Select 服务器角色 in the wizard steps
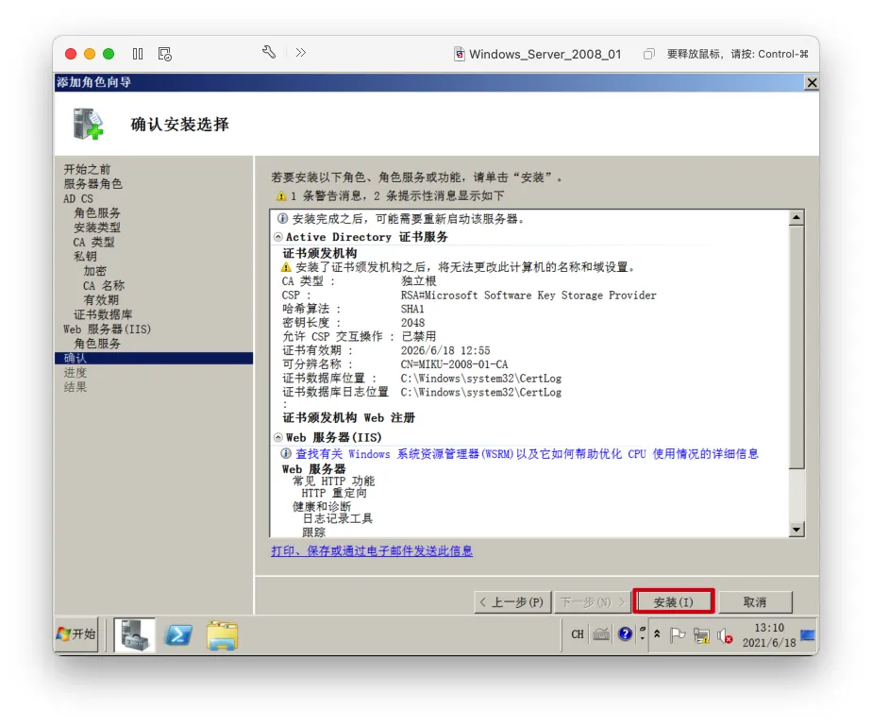This screenshot has width=872, height=726. (x=92, y=183)
